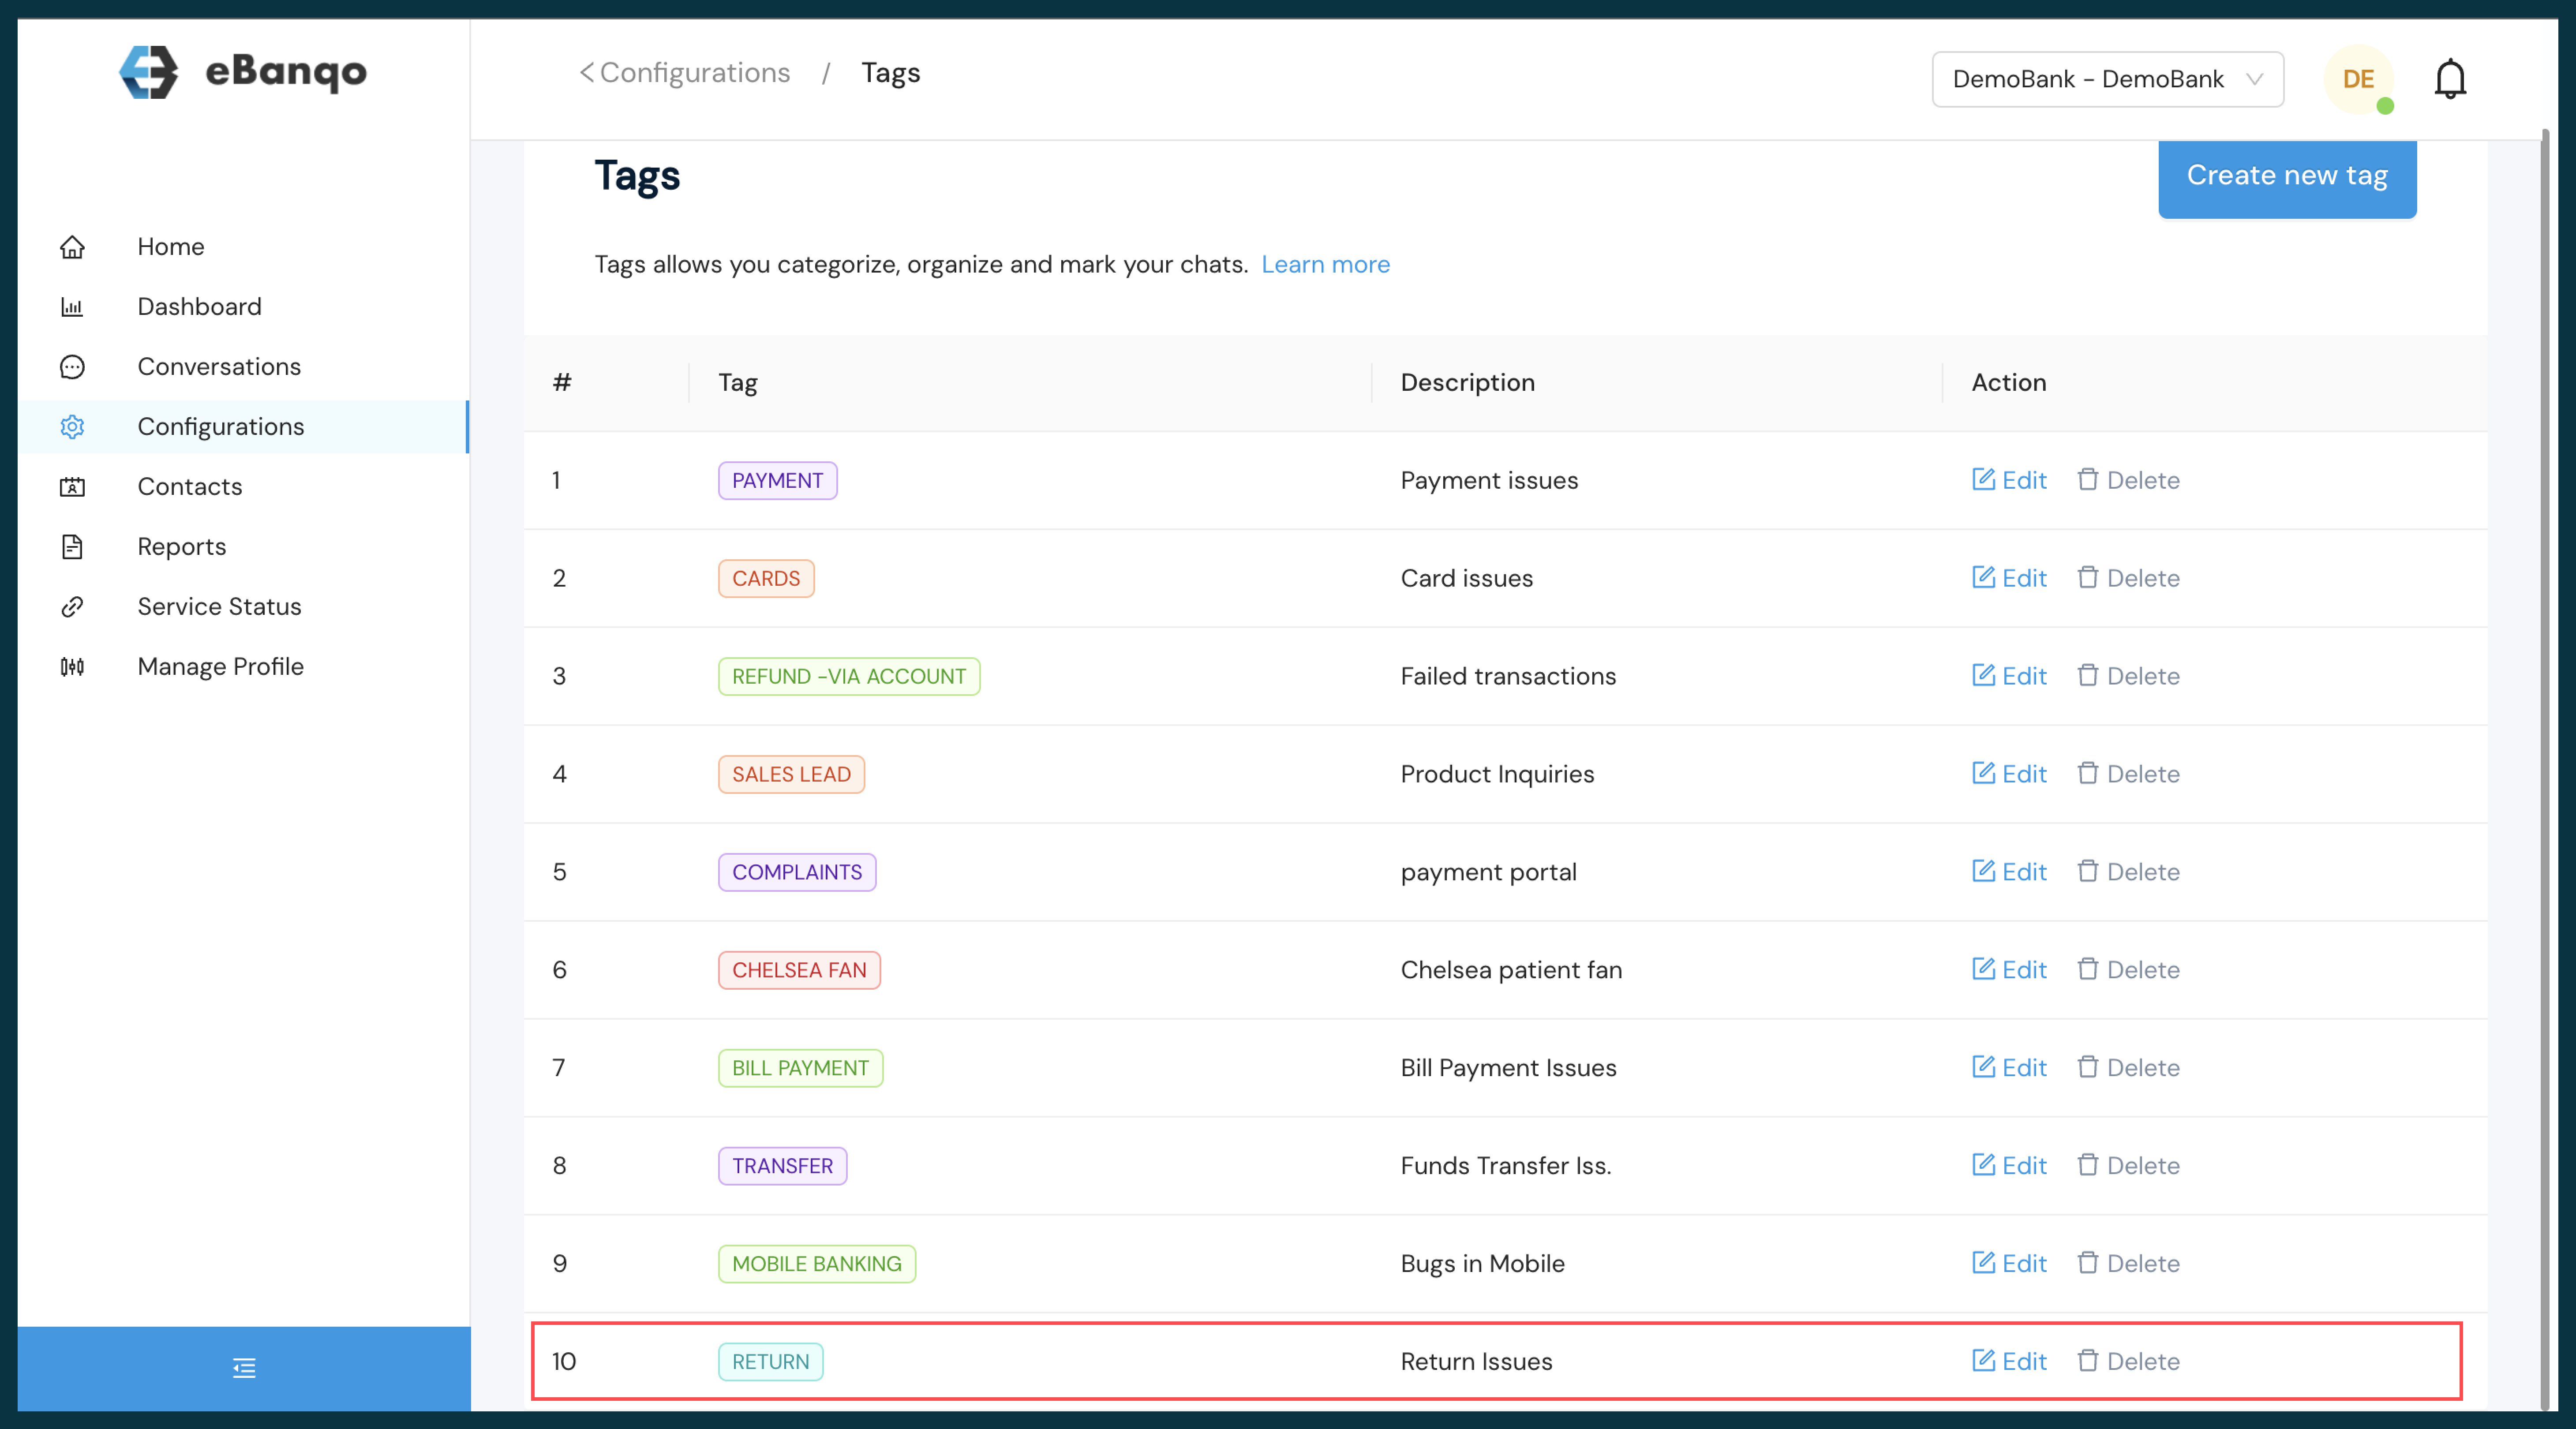
Task: Click the Conversations chat bubble icon
Action: click(72, 367)
